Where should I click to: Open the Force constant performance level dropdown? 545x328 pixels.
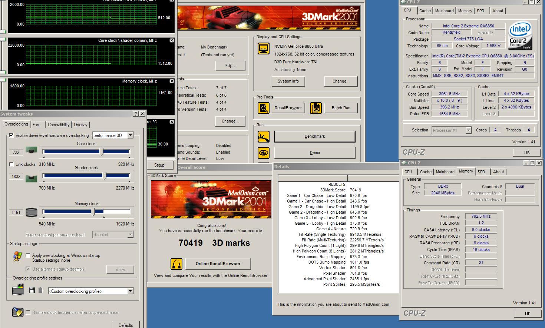130,234
